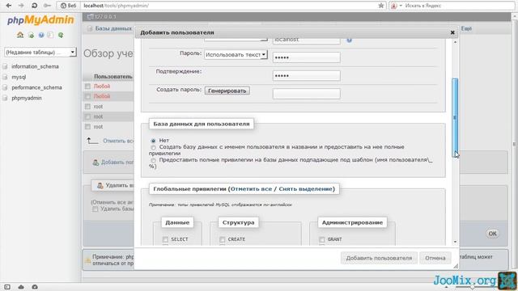
Task: Select the Нет radio option
Action: tap(153, 141)
